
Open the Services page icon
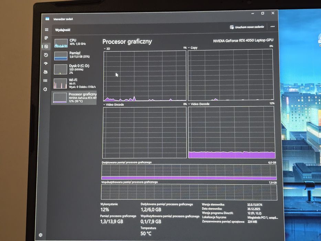click(x=45, y=89)
